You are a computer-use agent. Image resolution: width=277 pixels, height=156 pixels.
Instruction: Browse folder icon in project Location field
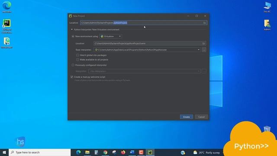coord(204,23)
